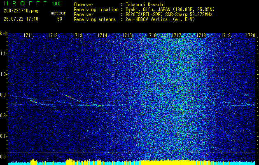259x165 pixels.
Task: Click the yellow signal level bar below 1711
Action: click(33, 162)
